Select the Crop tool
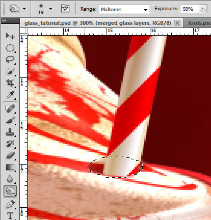 point(10,83)
